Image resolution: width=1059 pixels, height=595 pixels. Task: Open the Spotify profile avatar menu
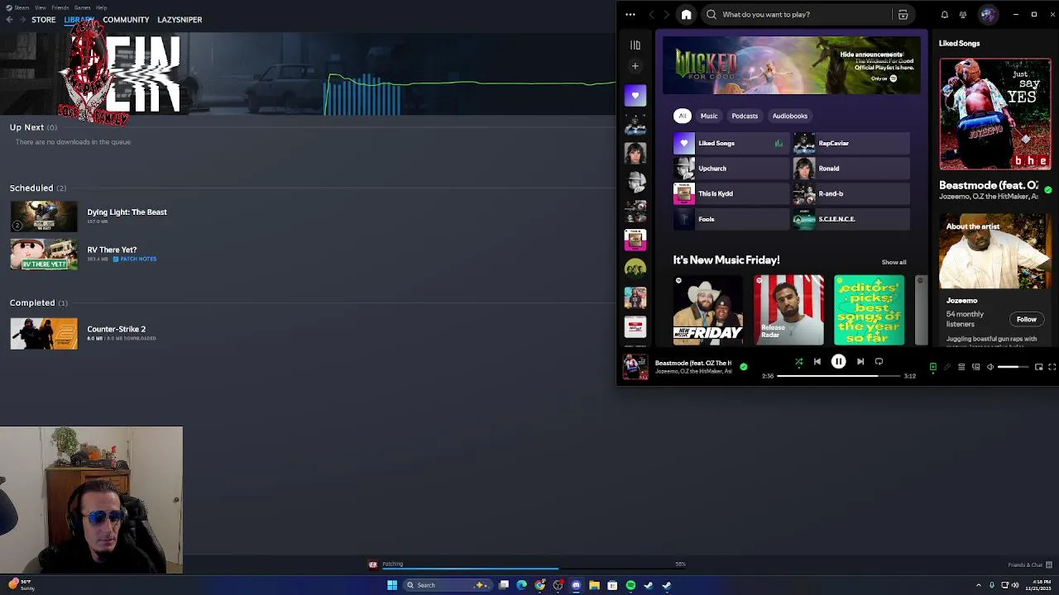987,14
